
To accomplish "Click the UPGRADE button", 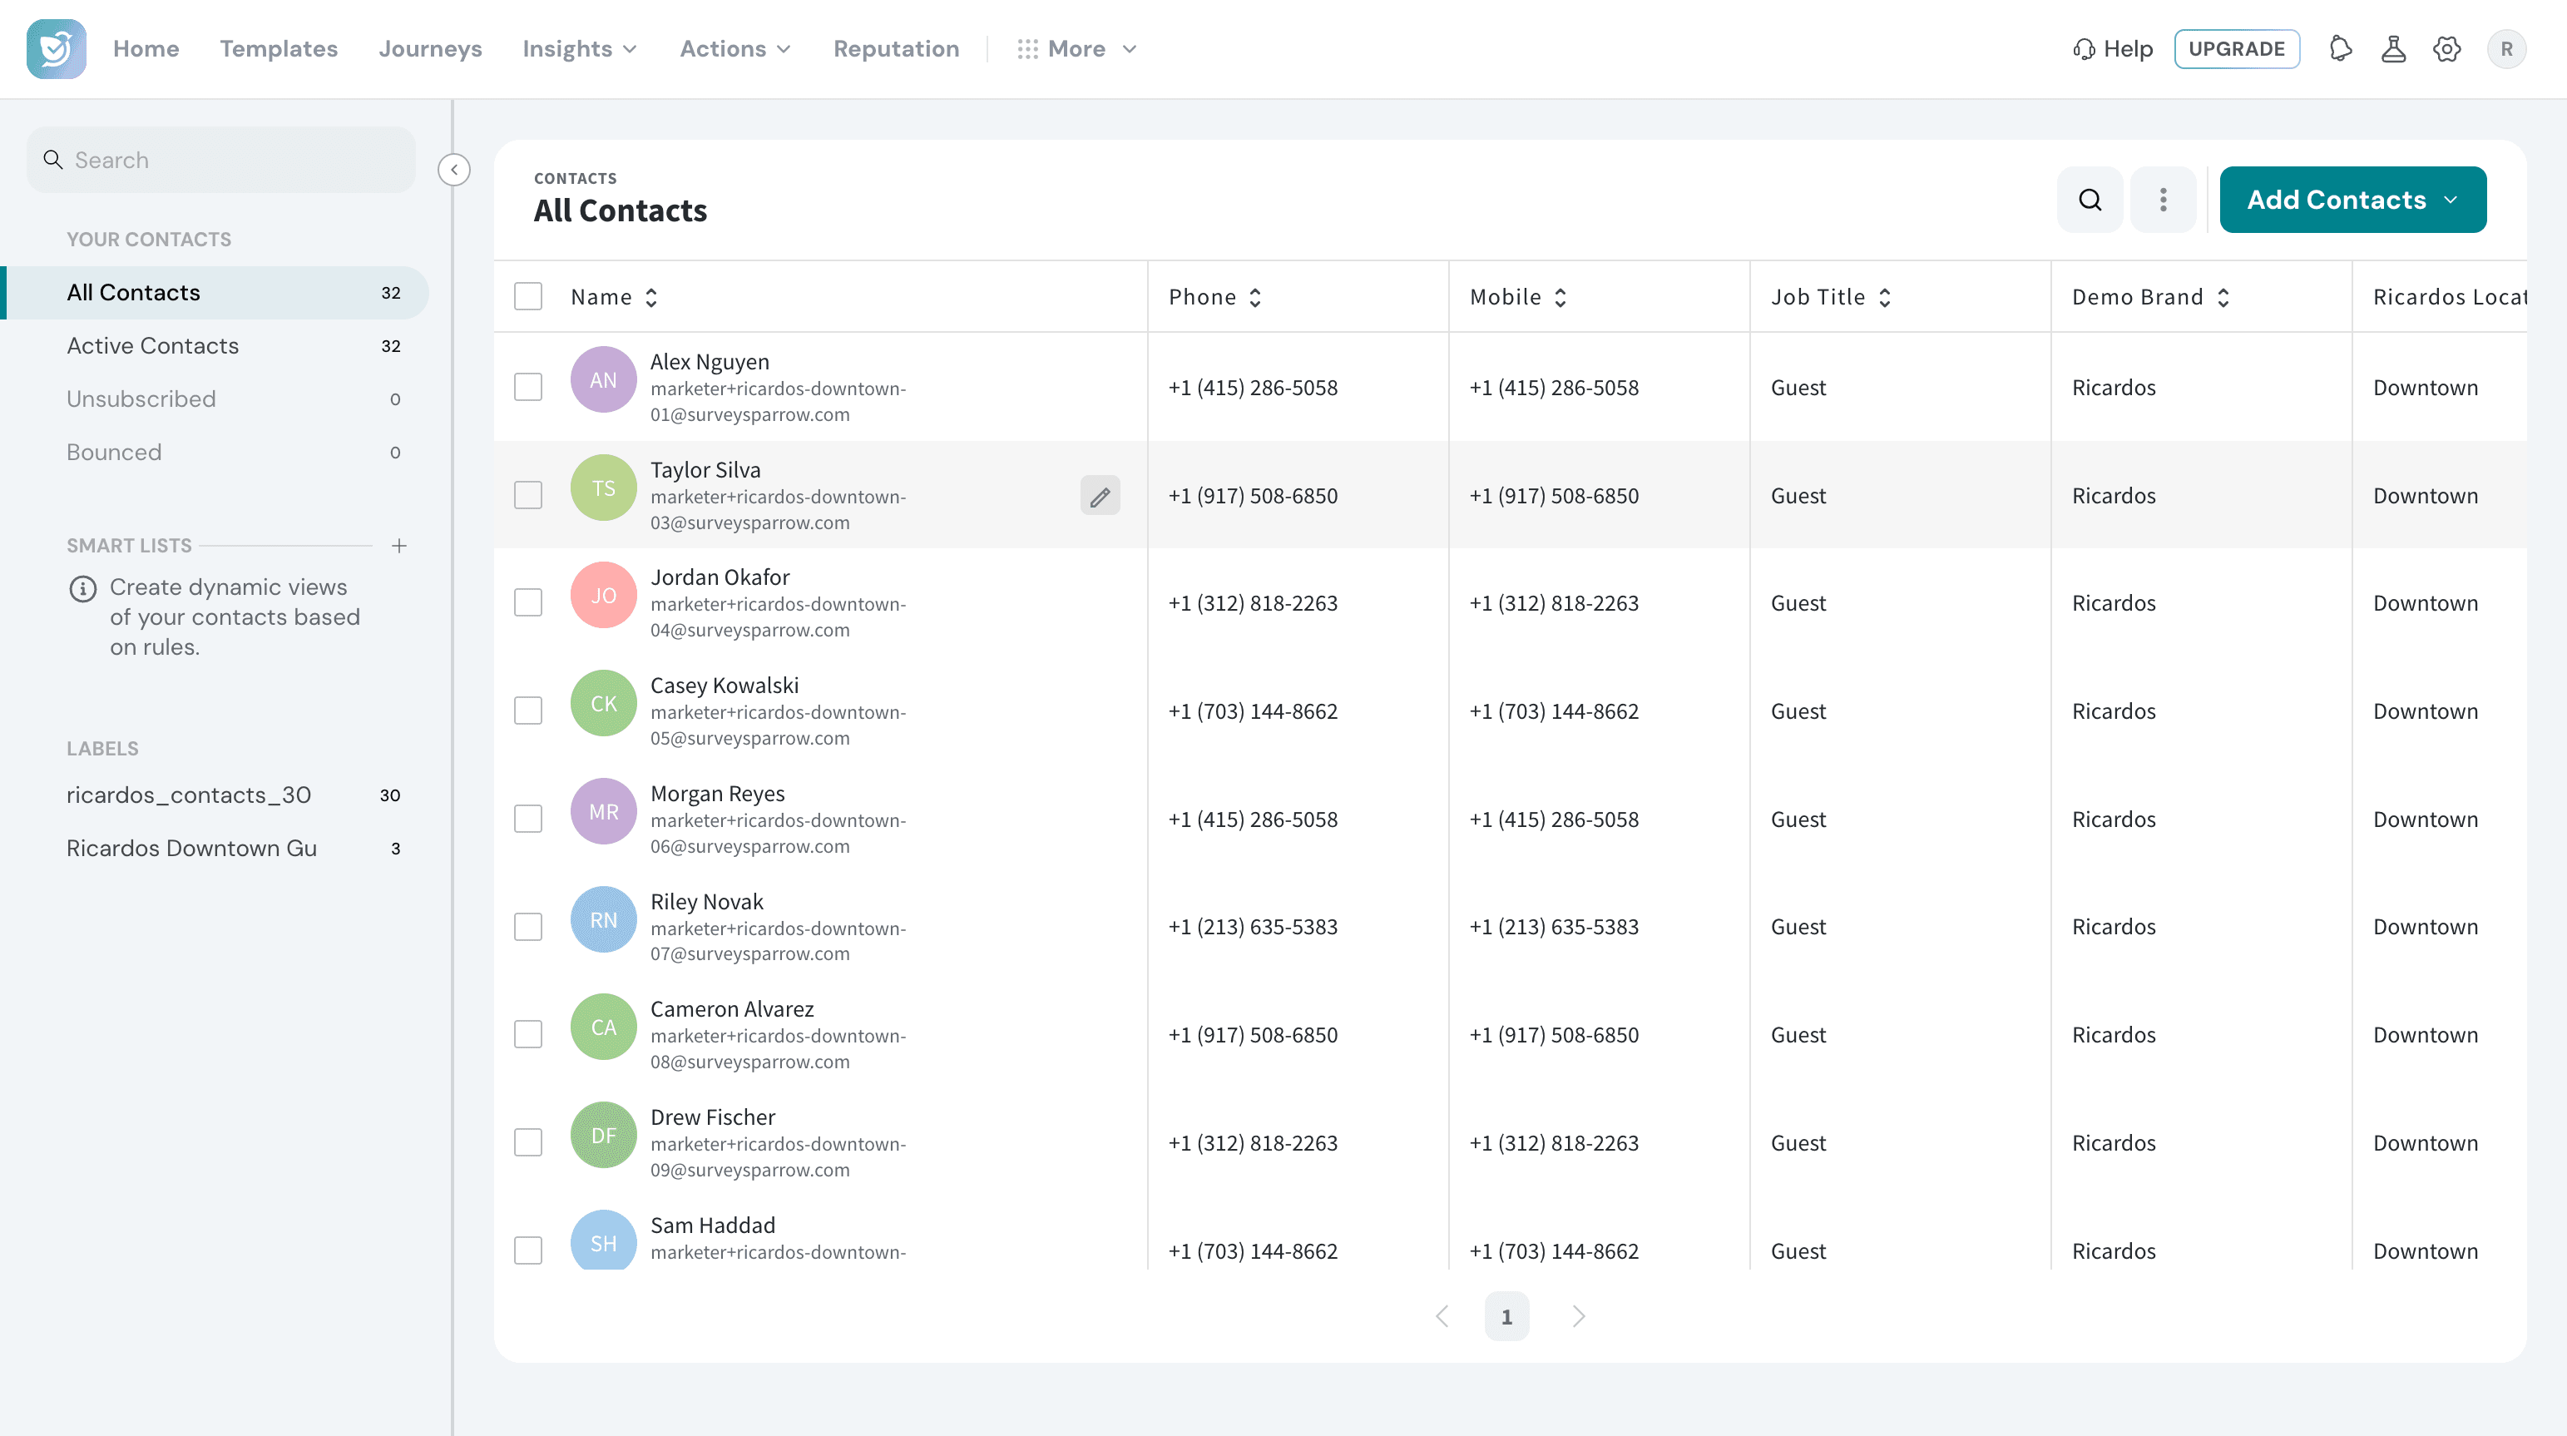I will coord(2236,49).
